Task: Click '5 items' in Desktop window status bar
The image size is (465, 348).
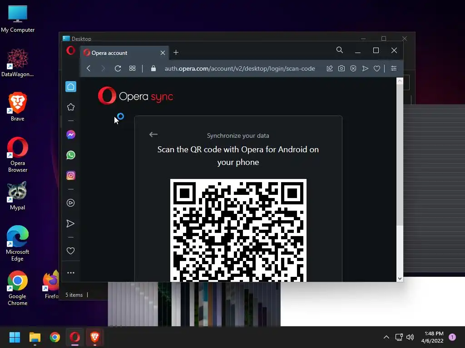Action: (74, 295)
